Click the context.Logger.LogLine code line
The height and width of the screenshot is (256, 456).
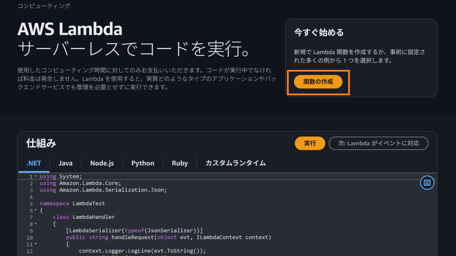pos(142,251)
